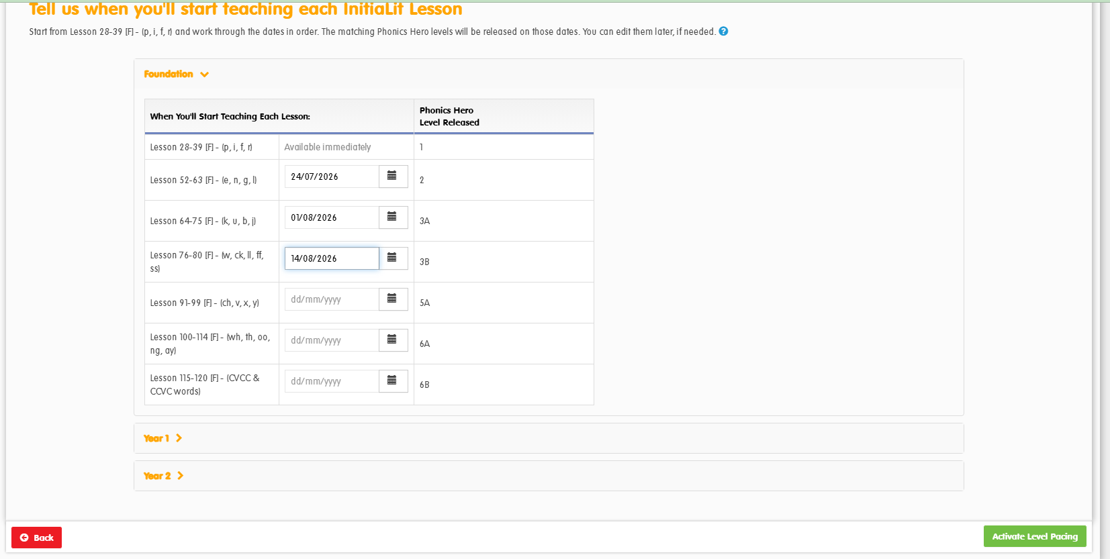Click 'Lesson 100-114 [F]' row label
Image resolution: width=1110 pixels, height=559 pixels.
tap(210, 344)
